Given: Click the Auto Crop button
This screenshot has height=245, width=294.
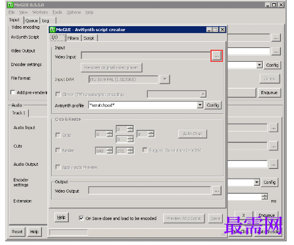Looking at the screenshot, I should point(193,134).
